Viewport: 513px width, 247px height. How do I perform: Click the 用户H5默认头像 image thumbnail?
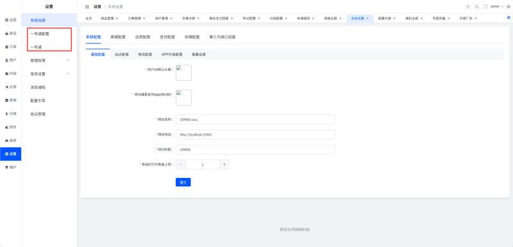click(x=183, y=73)
